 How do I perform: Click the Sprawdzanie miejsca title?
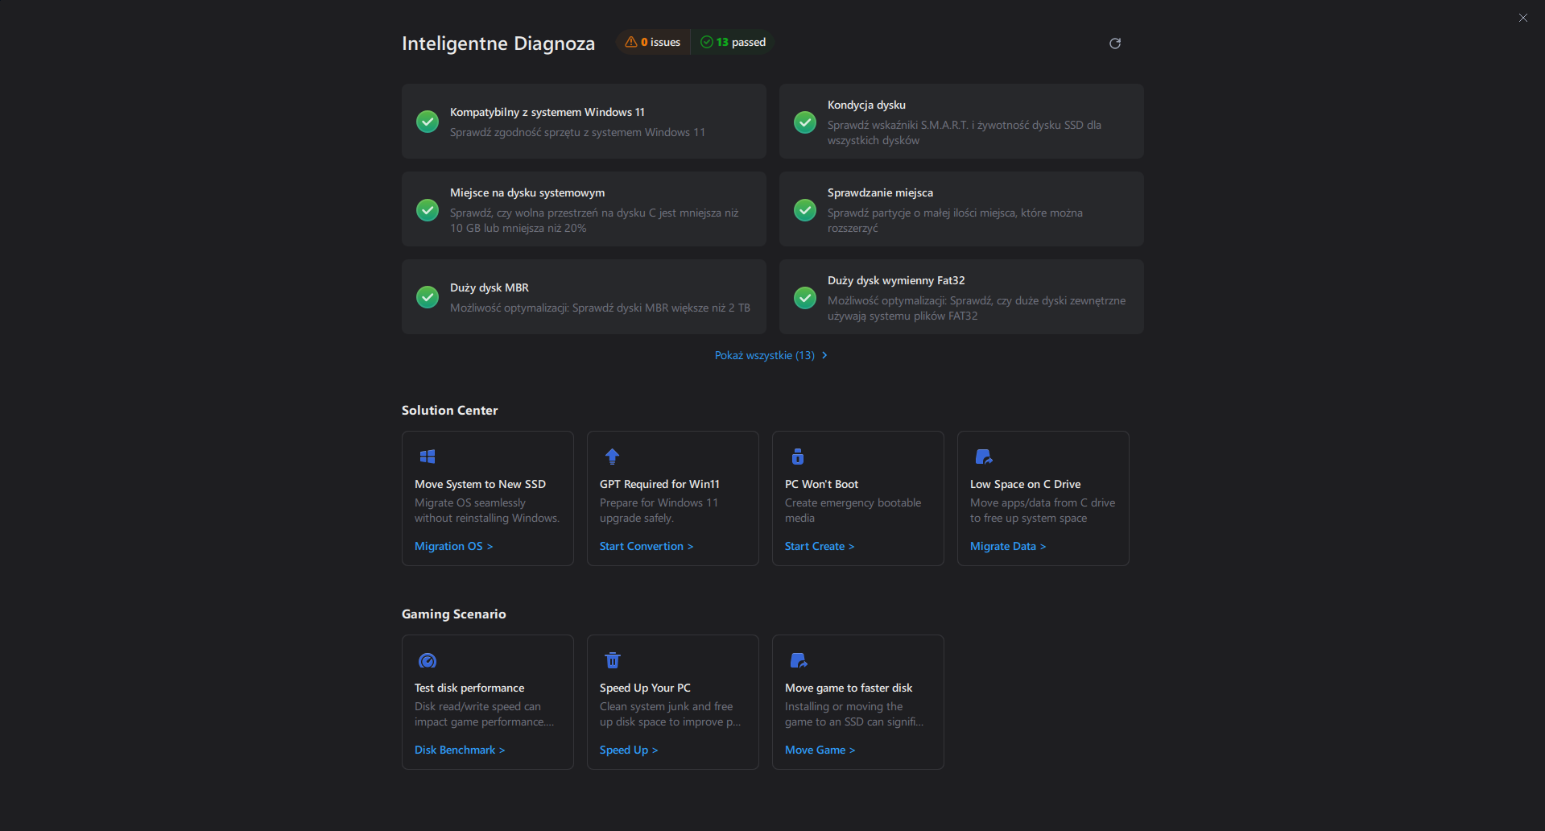880,192
